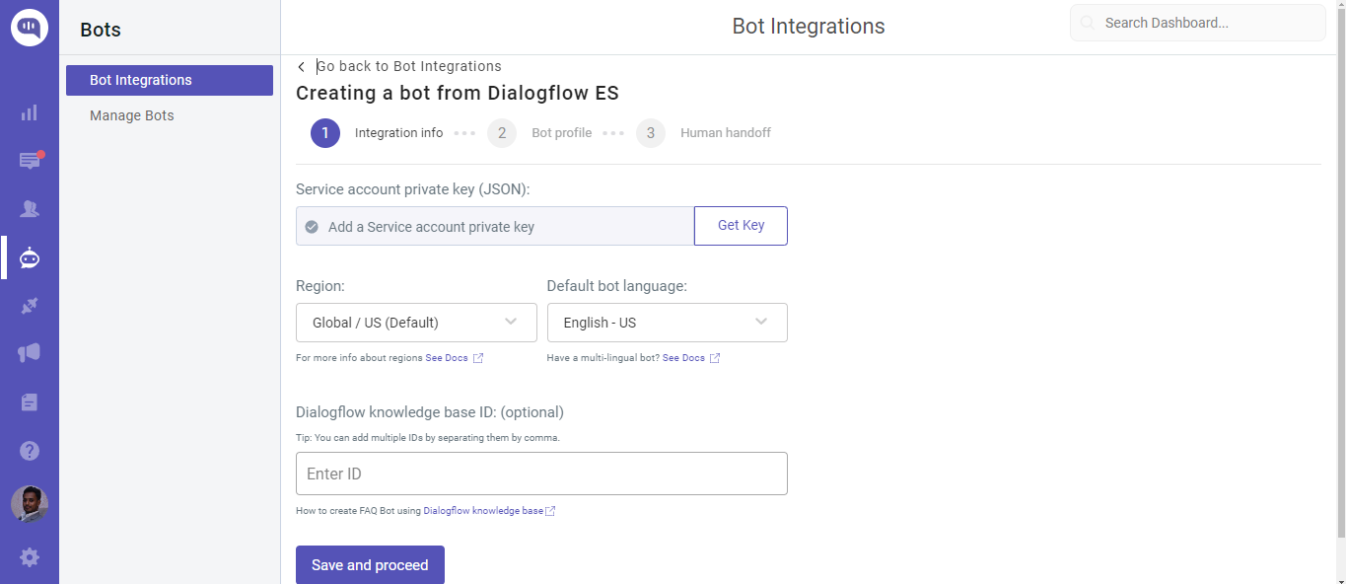
Task: Open Help via the question mark icon
Action: (x=29, y=450)
